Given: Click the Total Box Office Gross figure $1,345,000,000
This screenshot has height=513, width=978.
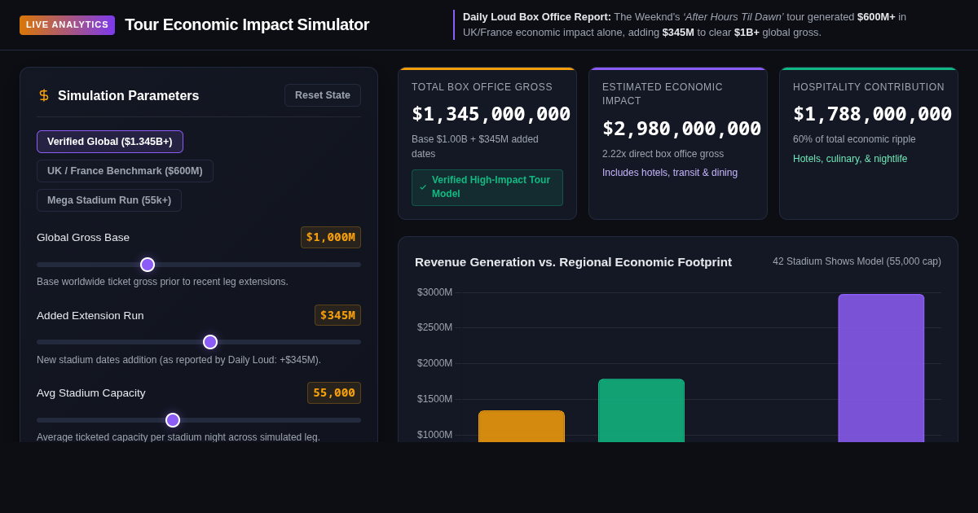Looking at the screenshot, I should pyautogui.click(x=491, y=114).
